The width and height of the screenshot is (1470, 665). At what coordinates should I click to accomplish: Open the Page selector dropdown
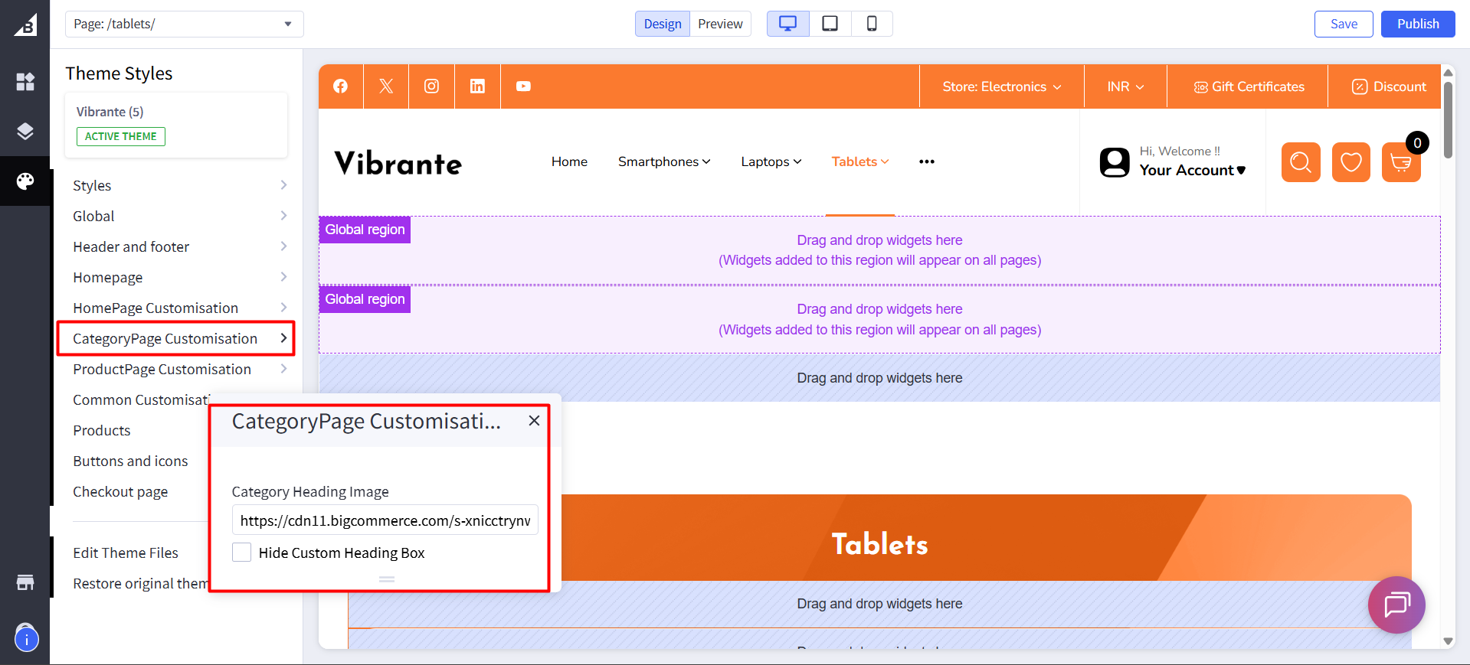click(x=185, y=24)
